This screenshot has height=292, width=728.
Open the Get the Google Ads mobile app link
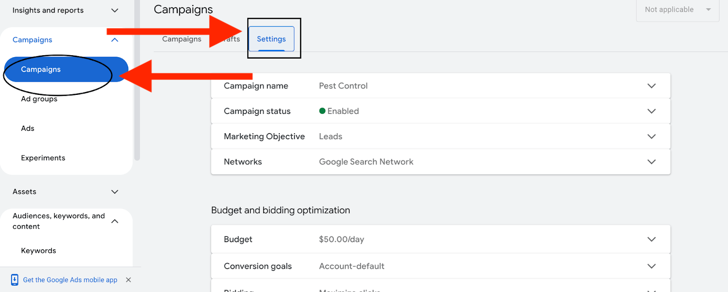tap(70, 280)
